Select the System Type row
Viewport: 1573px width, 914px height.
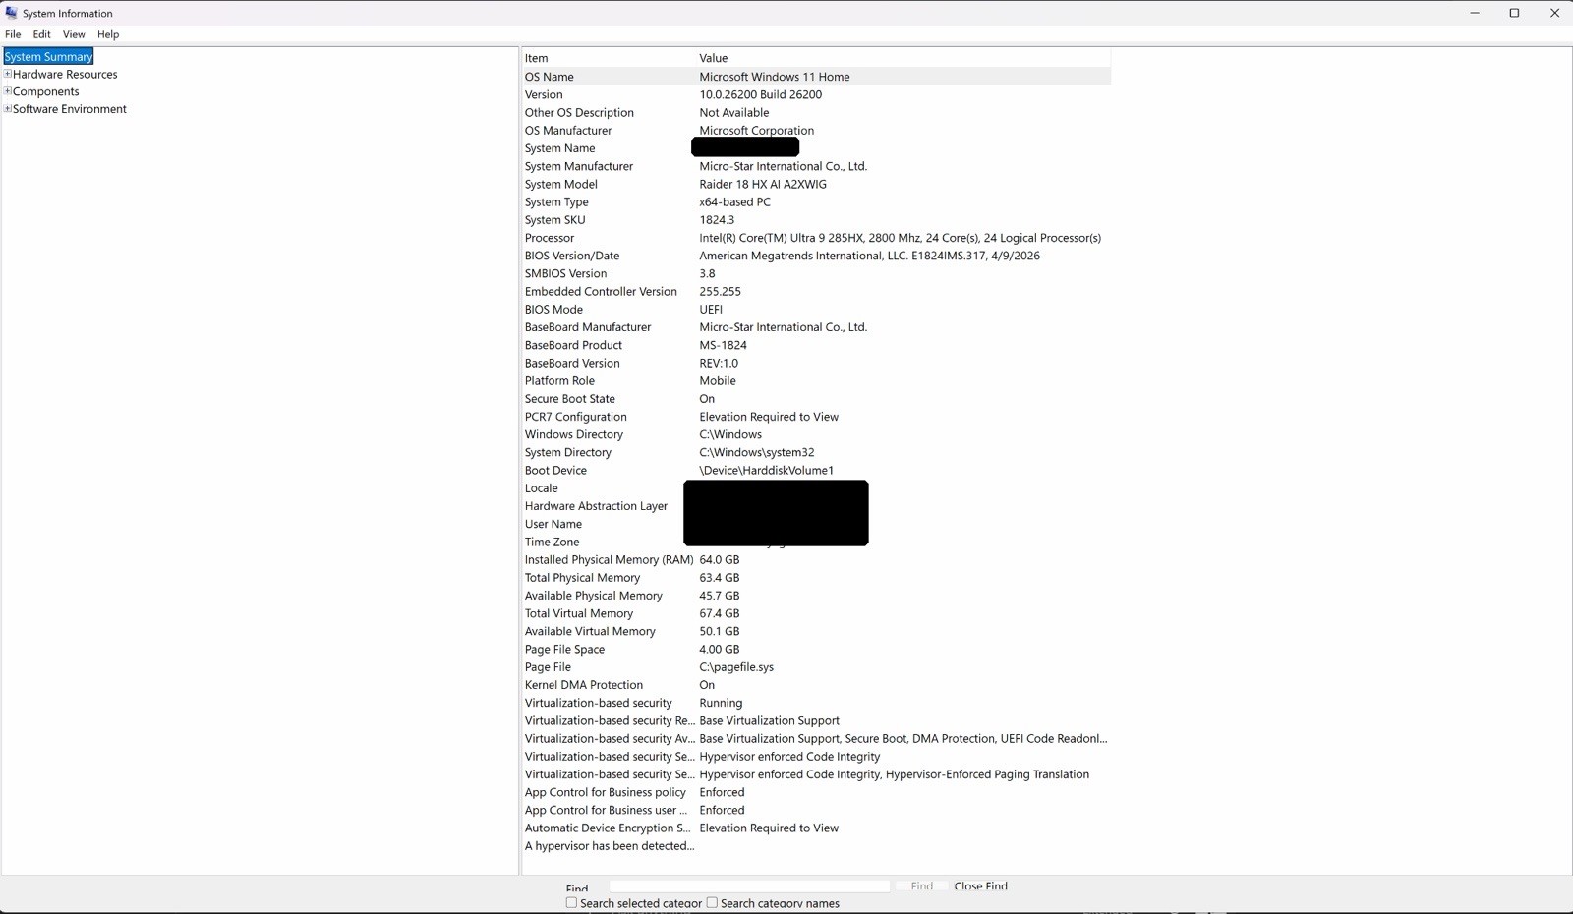[x=816, y=202]
